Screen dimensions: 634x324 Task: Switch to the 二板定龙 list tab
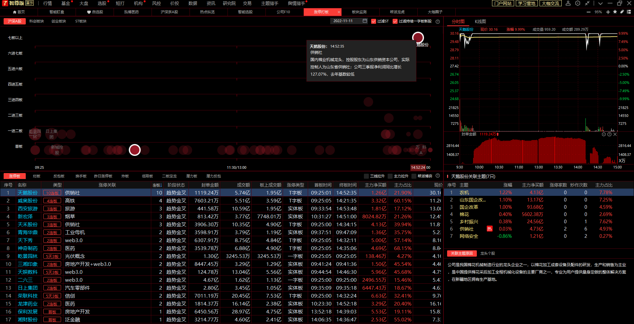click(x=169, y=176)
